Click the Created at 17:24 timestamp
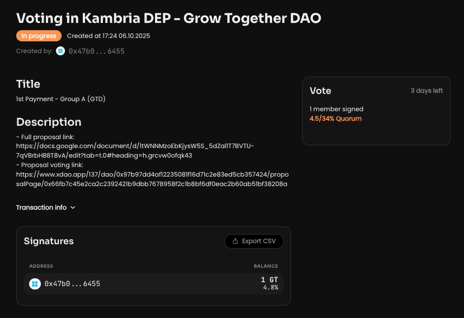Viewport: 464px width, 318px height. (109, 36)
